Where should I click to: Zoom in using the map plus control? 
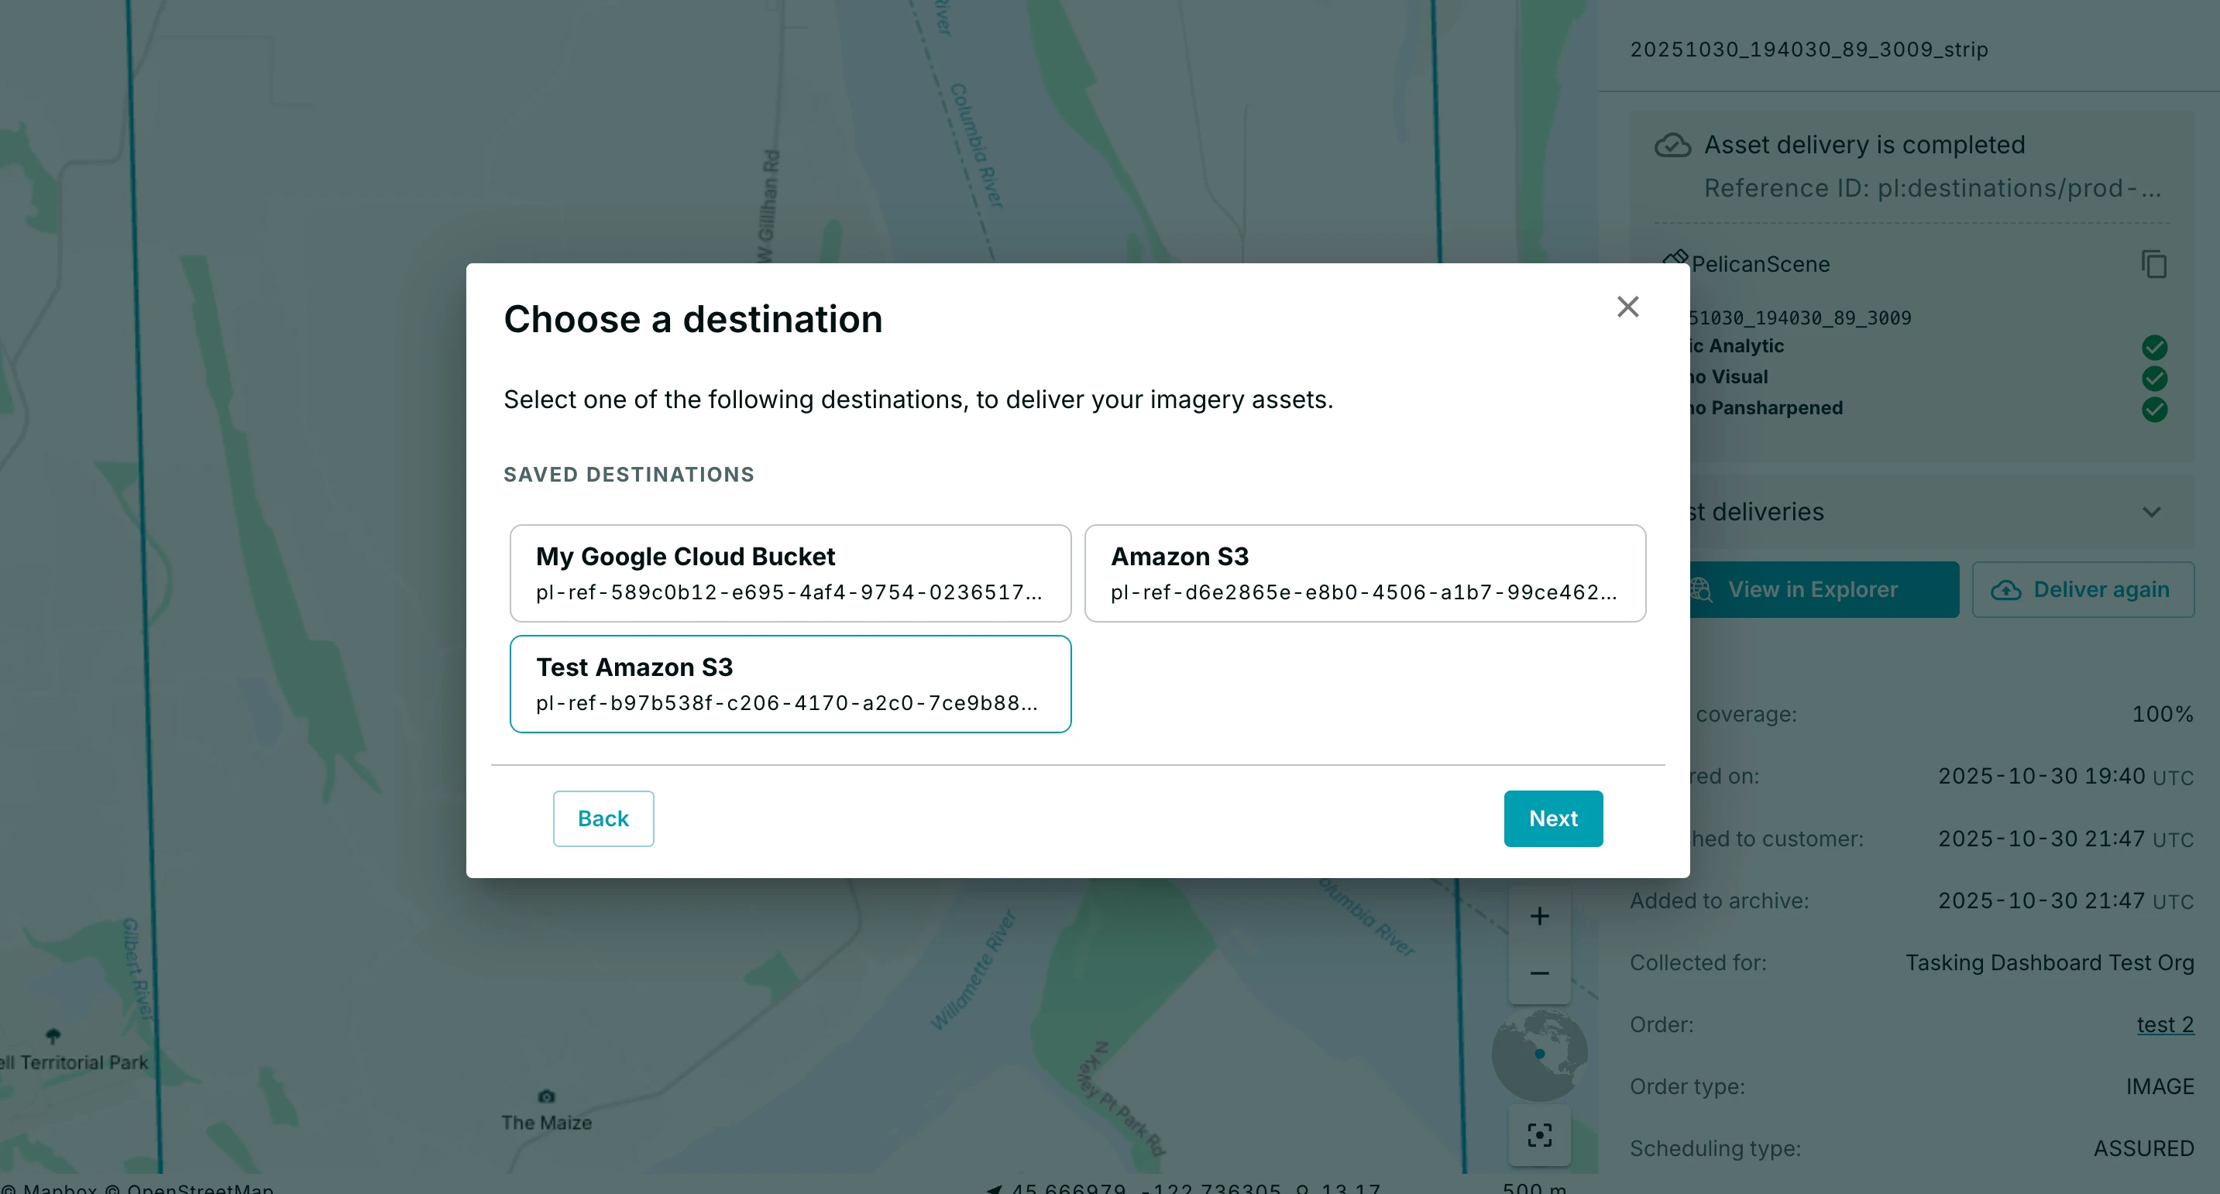(x=1539, y=916)
